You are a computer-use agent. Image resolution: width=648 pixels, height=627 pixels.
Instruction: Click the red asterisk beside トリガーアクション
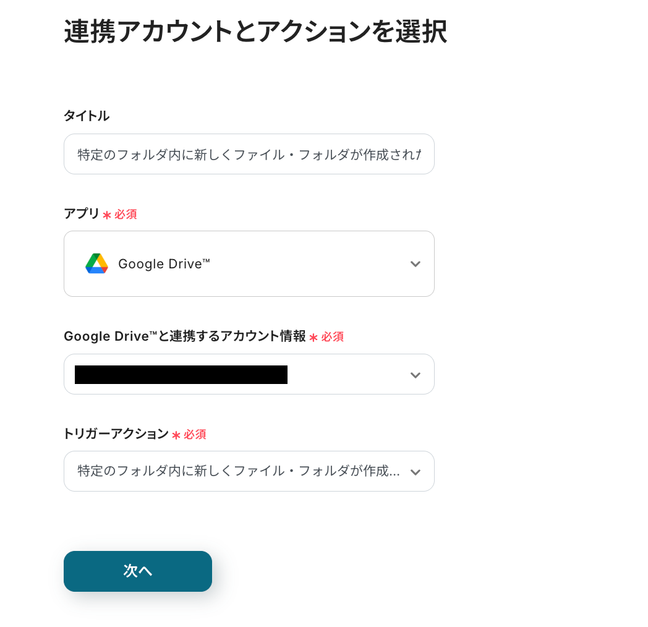pyautogui.click(x=176, y=435)
